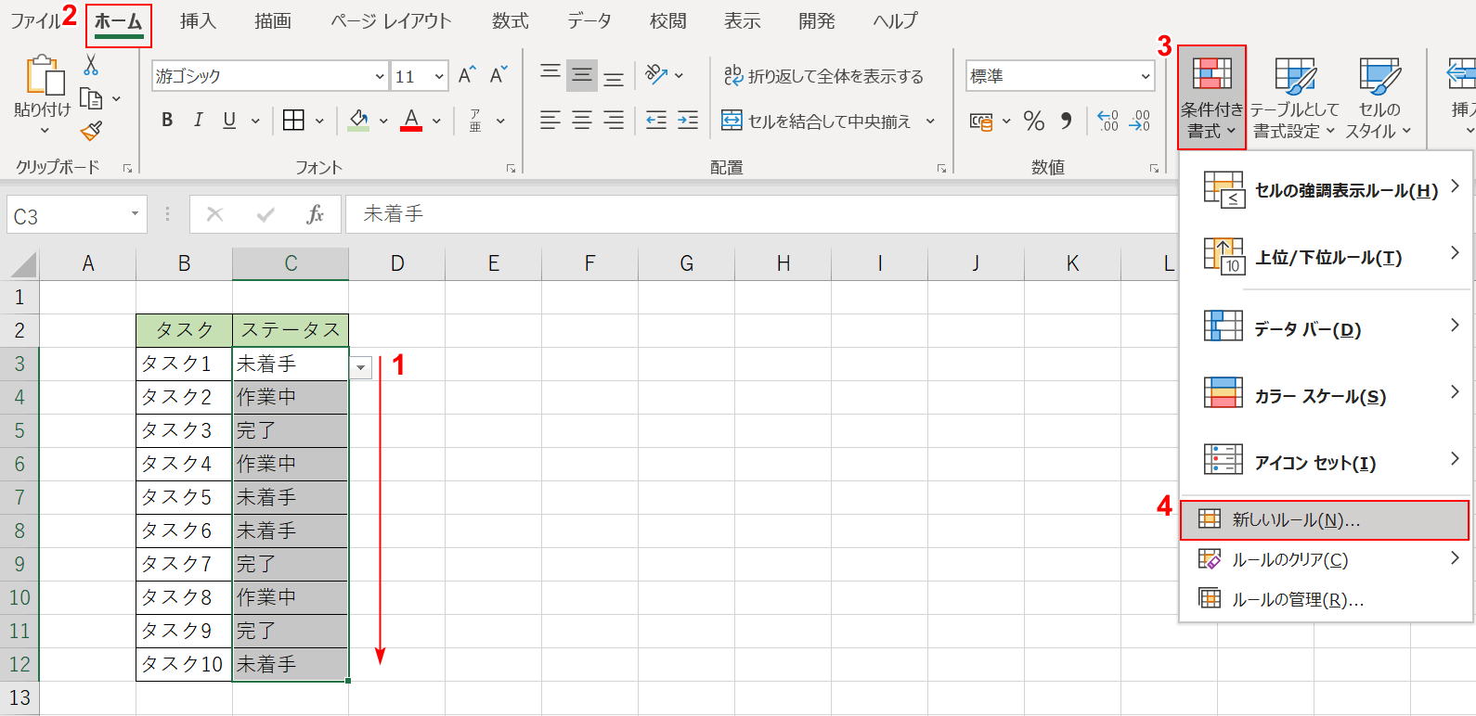Image resolution: width=1476 pixels, height=716 pixels.
Task: Choose 新しいルール menu item
Action: [1325, 520]
